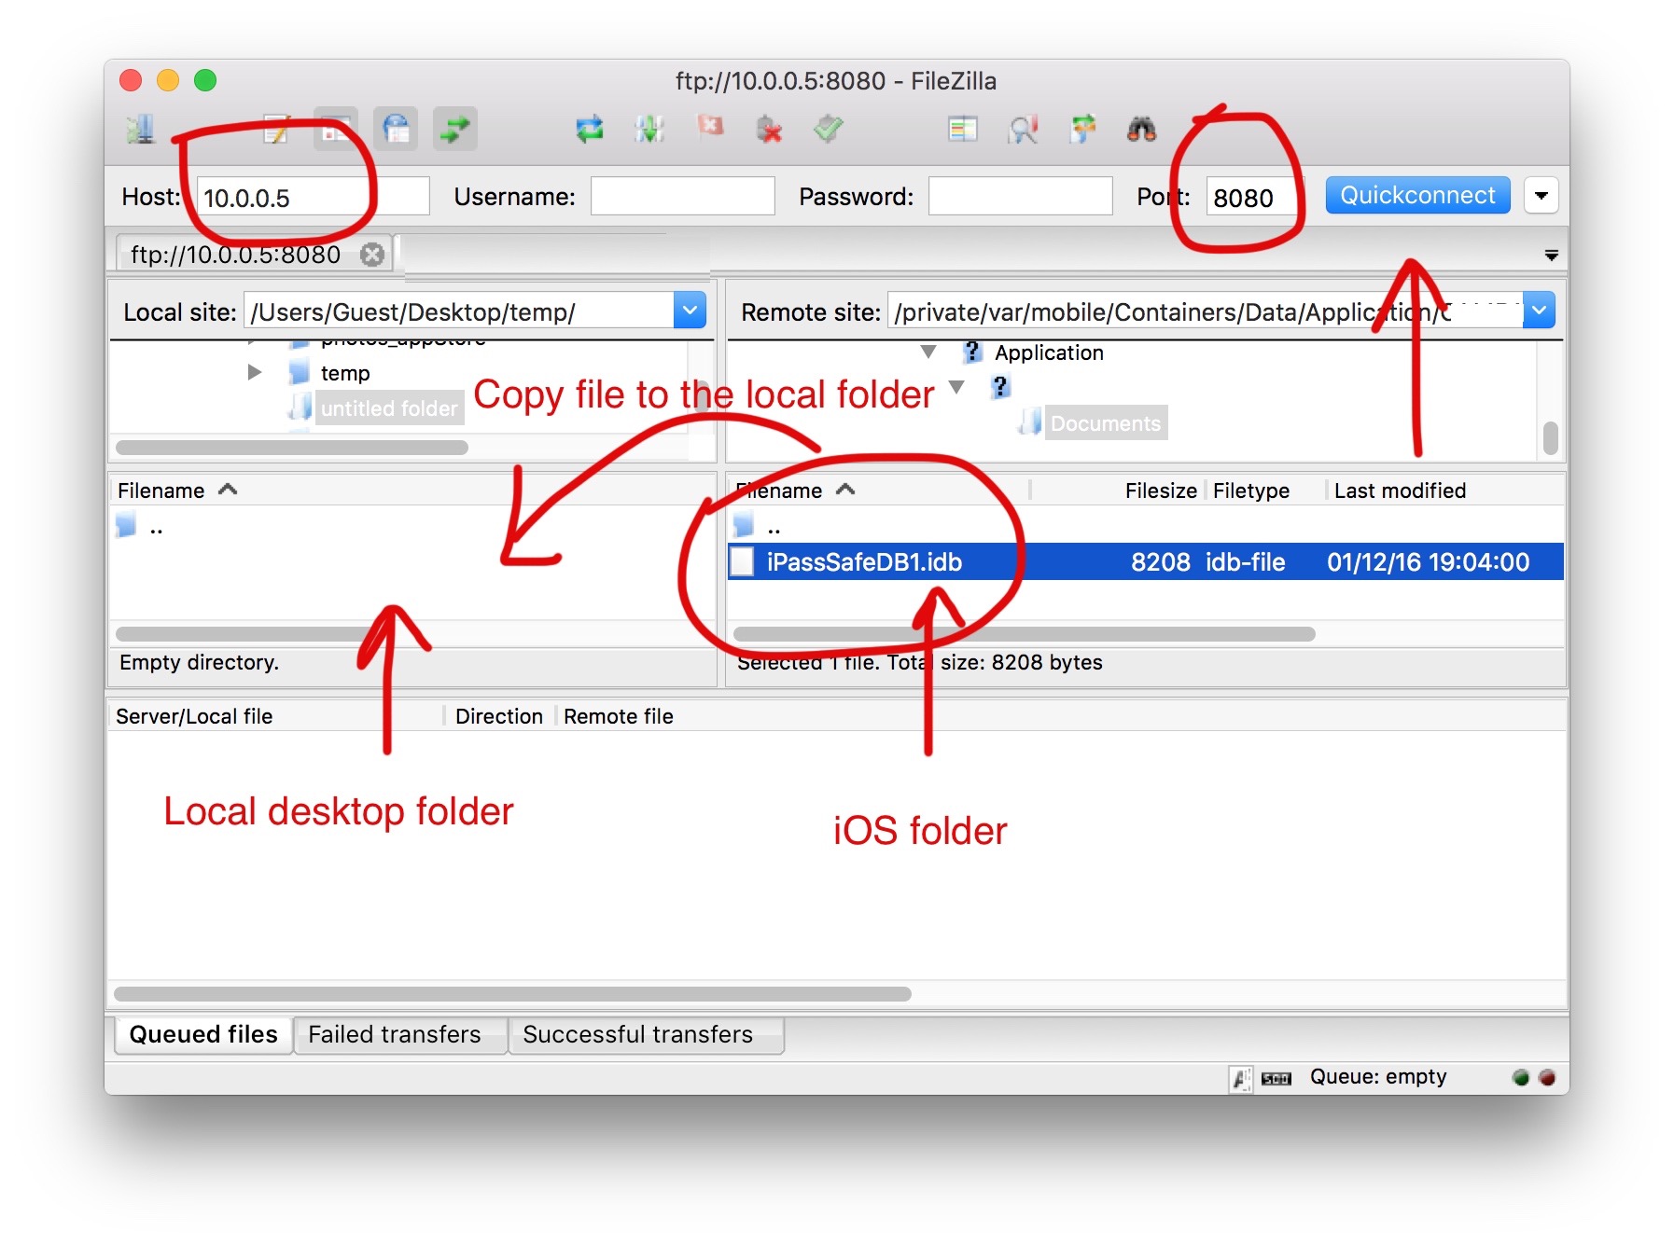The width and height of the screenshot is (1674, 1244).
Task: Click the local tree horizontal scrollbar
Action: 292,448
